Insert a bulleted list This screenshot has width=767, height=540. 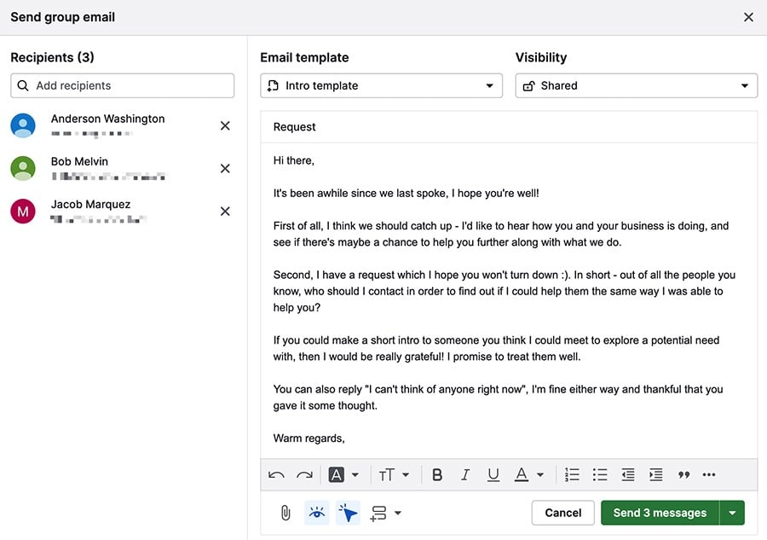click(x=600, y=474)
